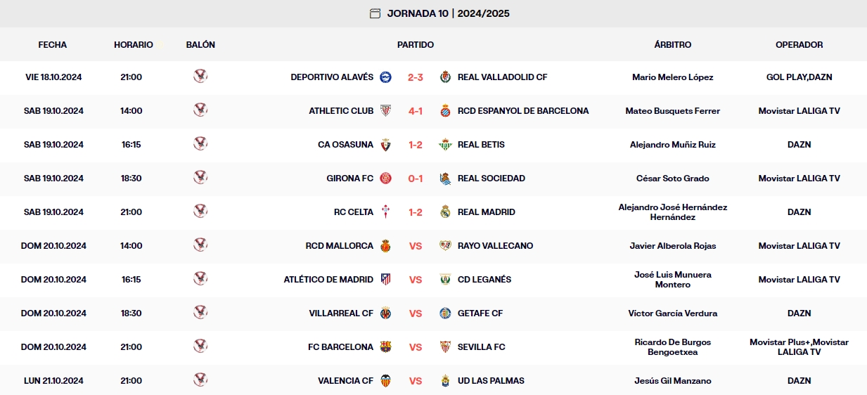Click the FECHA column header
The width and height of the screenshot is (867, 395).
53,44
